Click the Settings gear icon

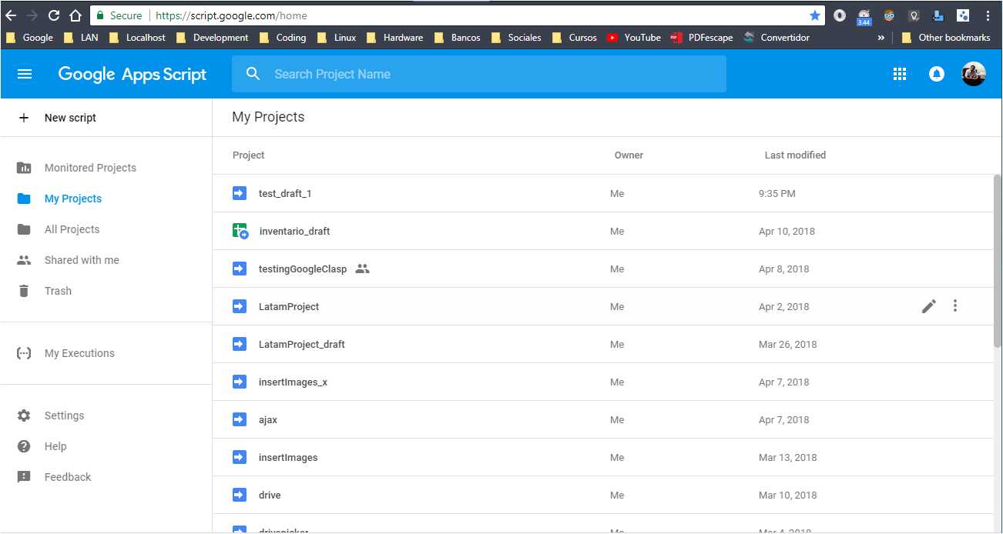24,416
